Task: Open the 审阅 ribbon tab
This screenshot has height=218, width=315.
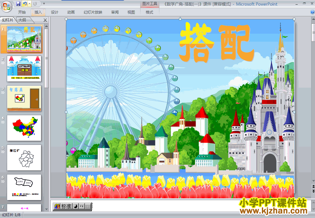Action: coord(115,12)
